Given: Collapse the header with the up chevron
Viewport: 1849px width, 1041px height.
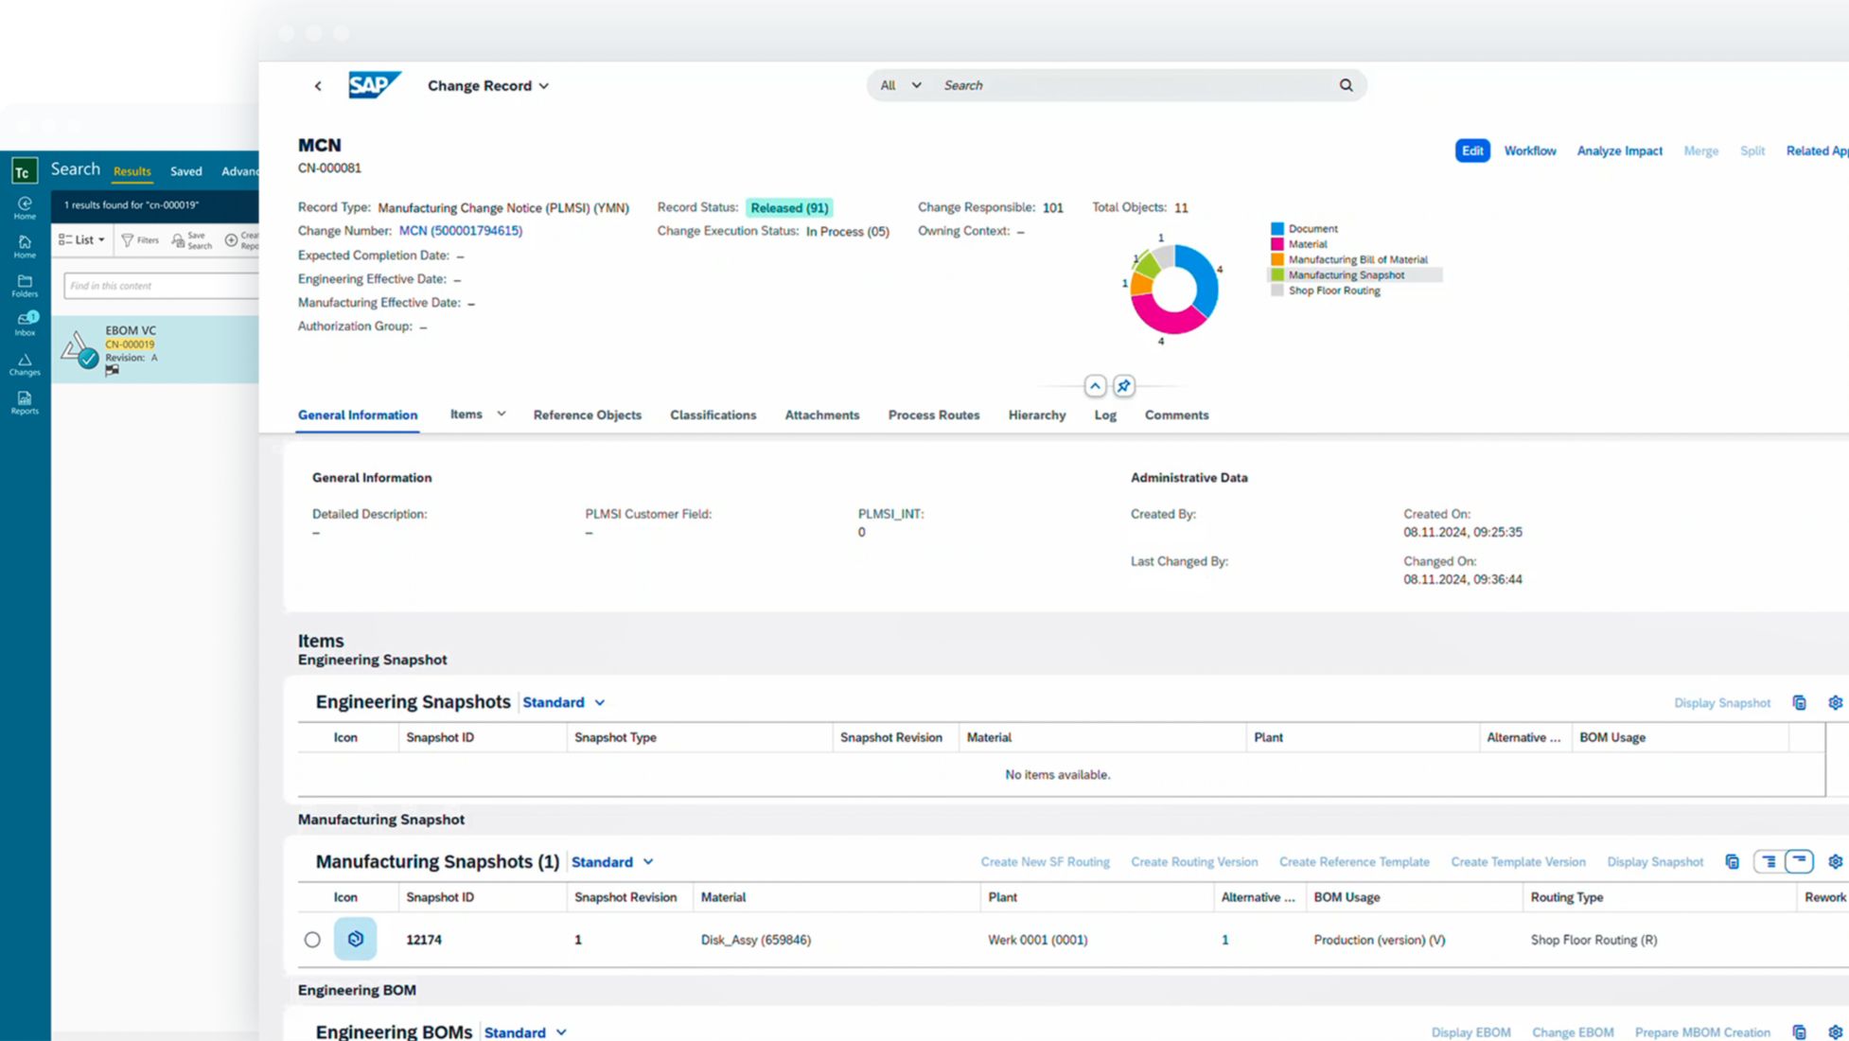Looking at the screenshot, I should [x=1095, y=386].
